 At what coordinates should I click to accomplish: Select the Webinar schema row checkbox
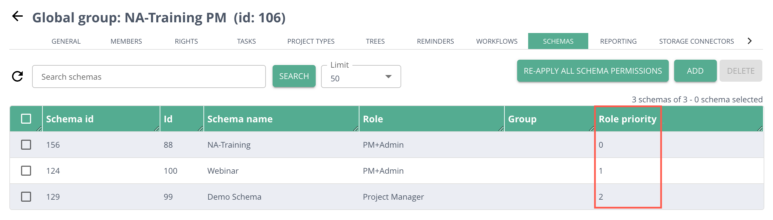[x=26, y=171]
